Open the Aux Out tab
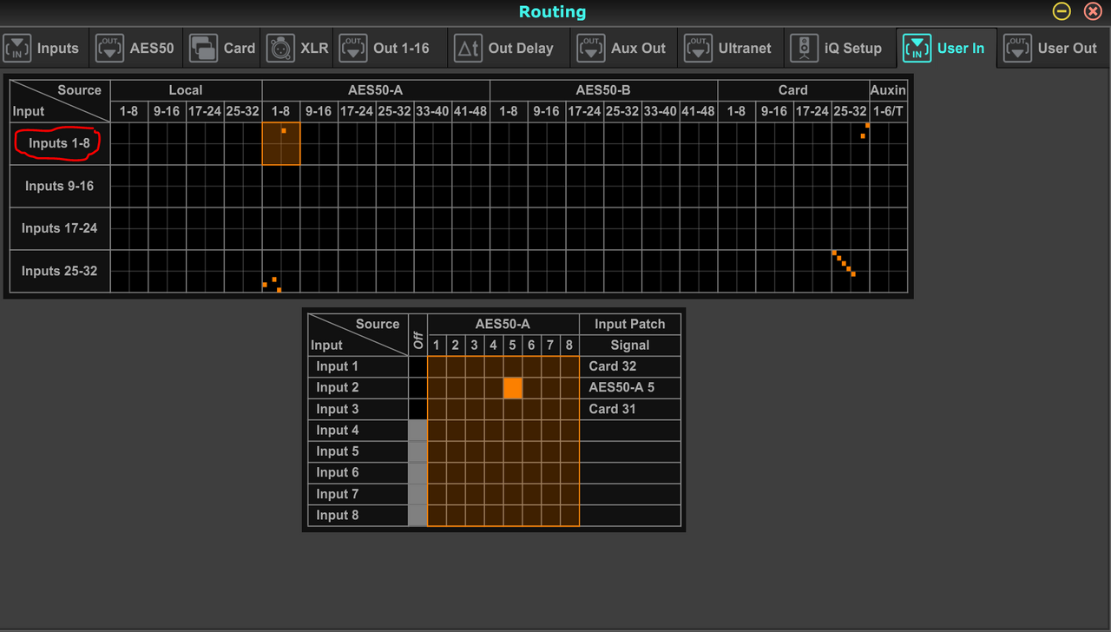Viewport: 1111px width, 632px height. tap(622, 48)
